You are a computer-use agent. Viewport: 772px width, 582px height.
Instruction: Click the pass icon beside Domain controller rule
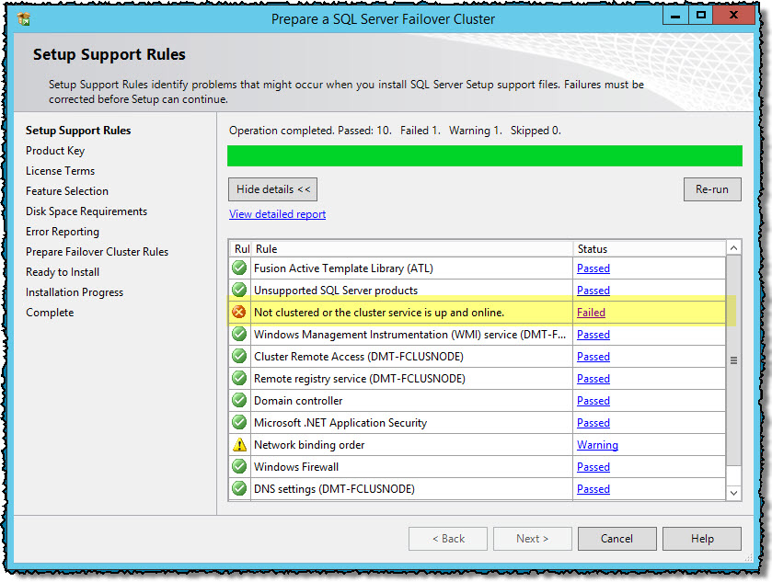(x=239, y=400)
